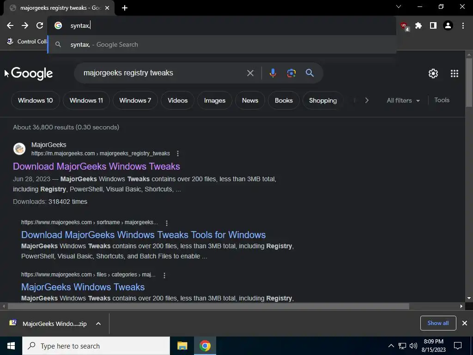Click 'About 36,800 results (0.30 seconds)' text
This screenshot has width=473, height=355.
tap(66, 128)
